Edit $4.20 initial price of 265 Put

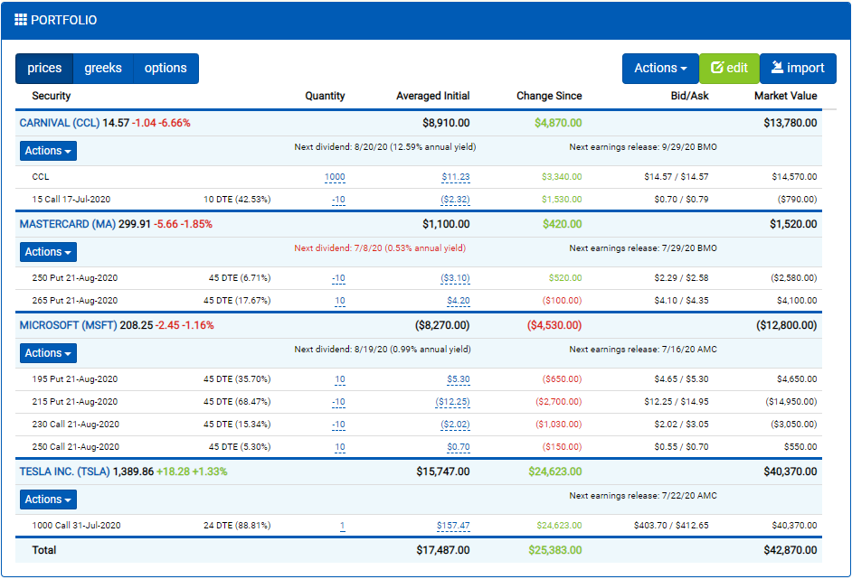click(x=459, y=301)
